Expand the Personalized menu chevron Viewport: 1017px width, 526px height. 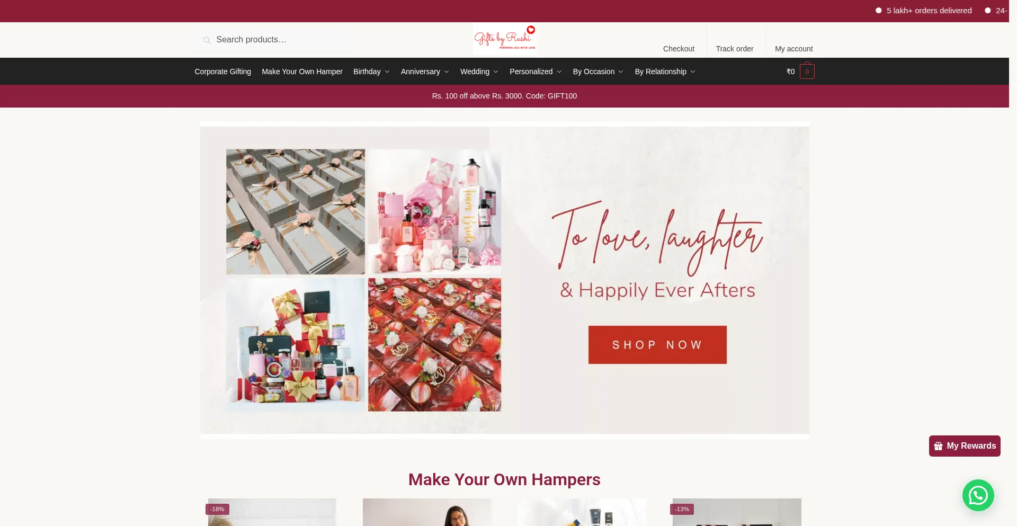click(559, 72)
